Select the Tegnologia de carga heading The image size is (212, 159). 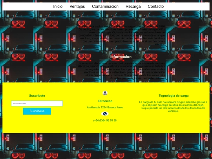click(x=174, y=96)
